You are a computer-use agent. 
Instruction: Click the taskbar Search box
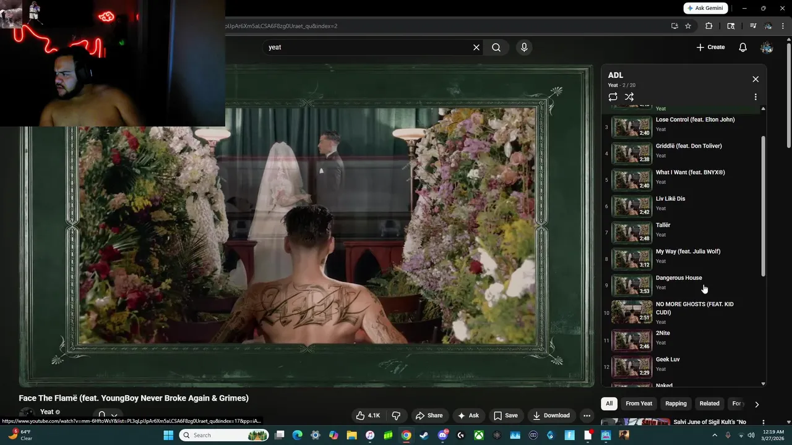pyautogui.click(x=224, y=435)
